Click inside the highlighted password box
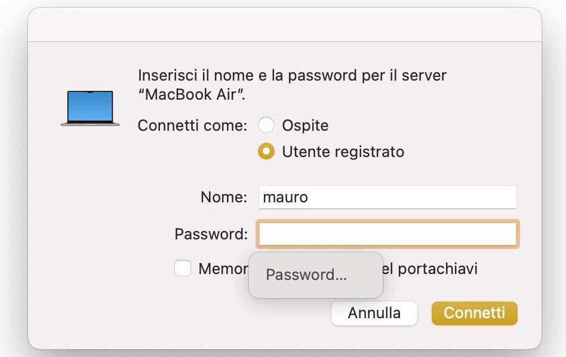Screen dimensions: 566x357 pyautogui.click(x=387, y=234)
